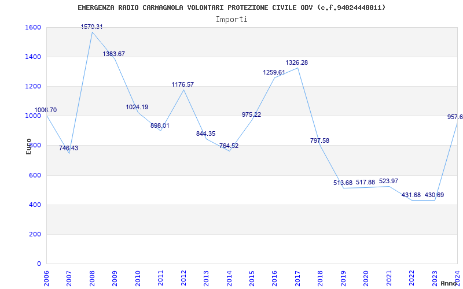
Task: Click the 2018 year axis label
Action: pos(321,278)
